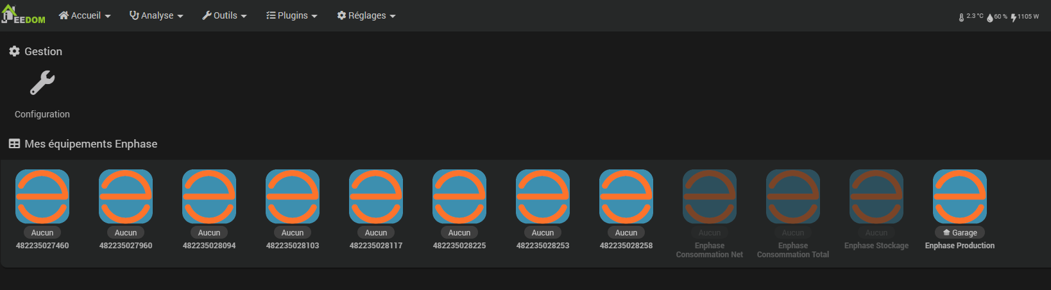Viewport: 1051px width, 290px height.
Task: Click the Enphase Production name label
Action: pyautogui.click(x=960, y=246)
